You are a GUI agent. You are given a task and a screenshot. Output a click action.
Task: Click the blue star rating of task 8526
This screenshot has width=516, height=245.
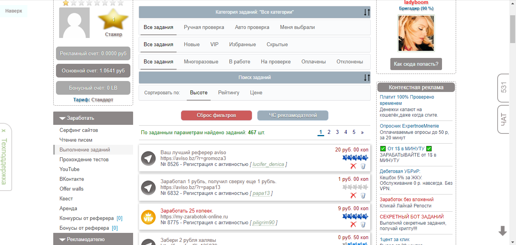coord(355,158)
